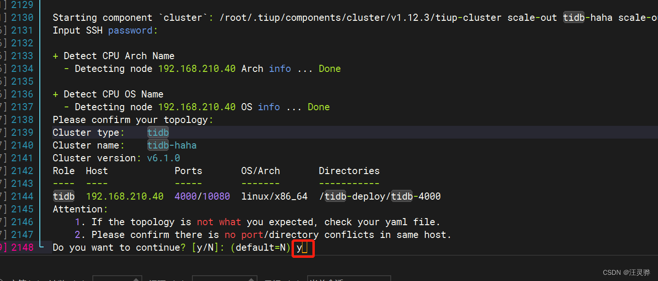Select the IP address 192.168.210.40 on line 2134
The width and height of the screenshot is (658, 281).
[197, 68]
